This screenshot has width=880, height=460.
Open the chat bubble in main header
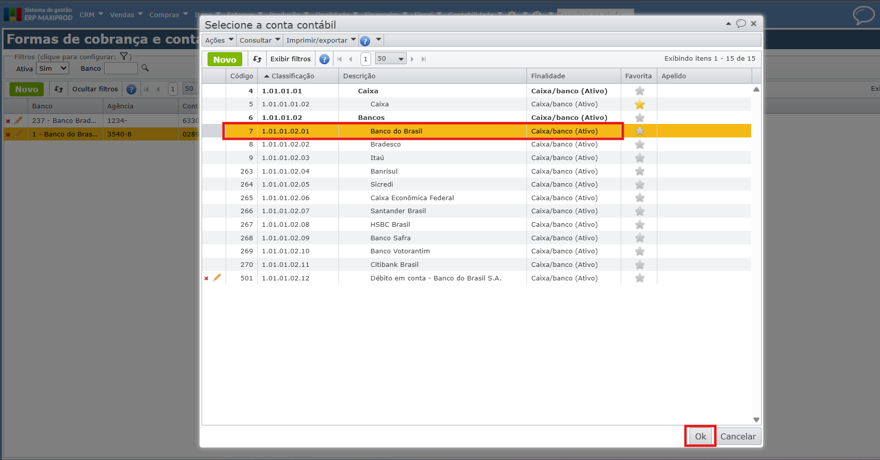pyautogui.click(x=863, y=15)
